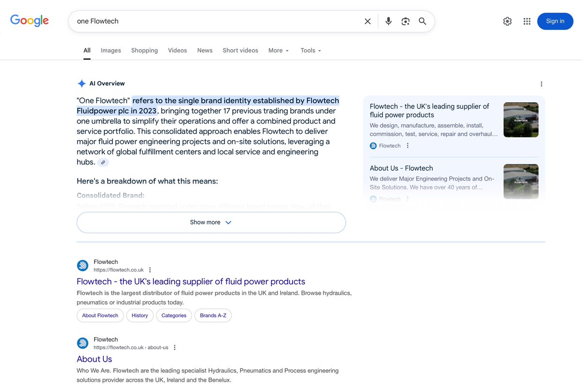Click the AI Overview sparkle icon
Image resolution: width=582 pixels, height=389 pixels.
tap(82, 83)
